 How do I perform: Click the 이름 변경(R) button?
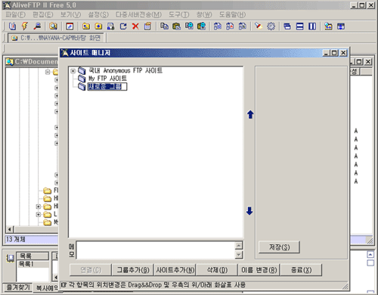click(x=259, y=270)
